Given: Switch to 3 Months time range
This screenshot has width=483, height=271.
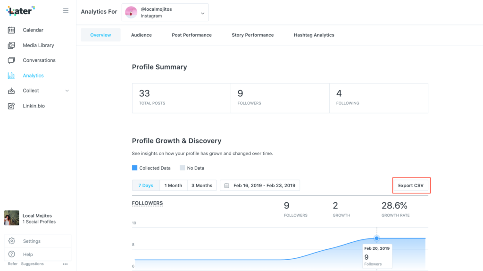Looking at the screenshot, I should click(x=202, y=185).
